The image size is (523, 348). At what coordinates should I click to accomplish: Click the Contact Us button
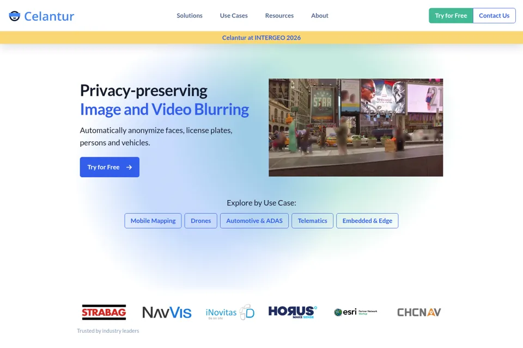494,16
